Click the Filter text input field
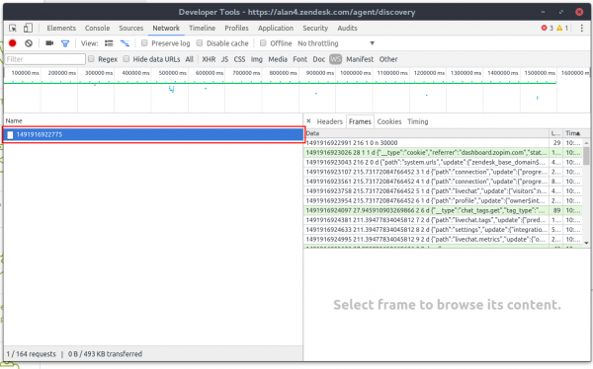This screenshot has height=369, width=593. click(x=45, y=59)
